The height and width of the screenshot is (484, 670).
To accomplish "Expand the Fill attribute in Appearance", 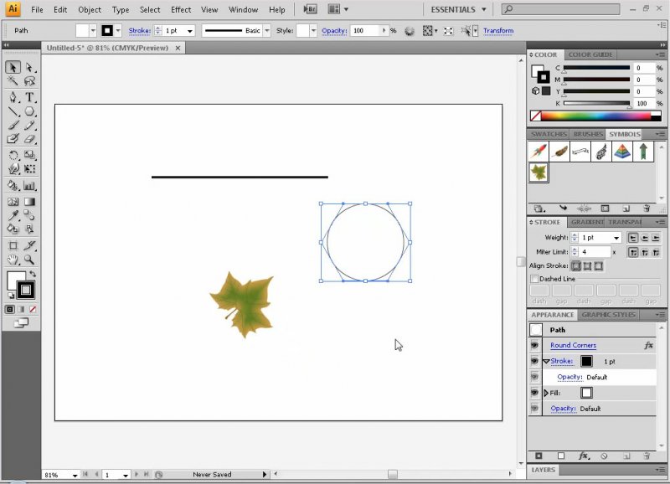I will 547,393.
